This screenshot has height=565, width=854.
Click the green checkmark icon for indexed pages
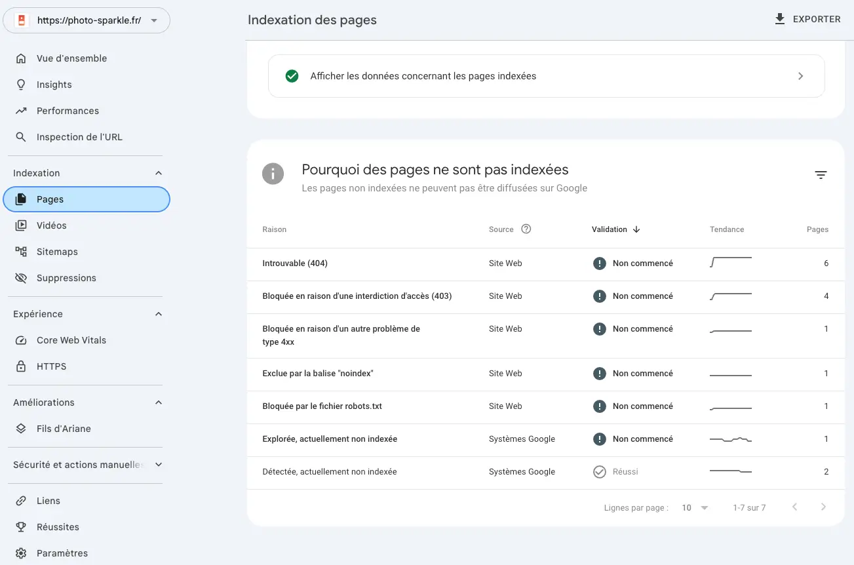click(x=292, y=76)
